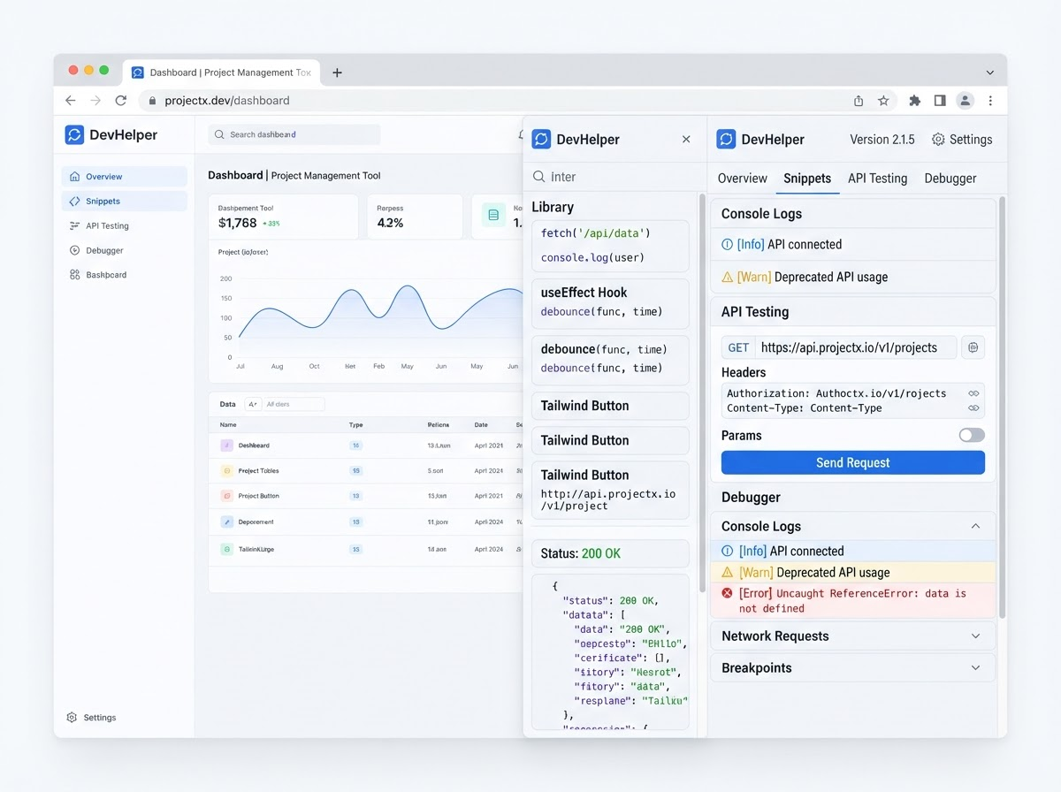Open Settings in the DevHelper panel header
This screenshot has height=792, width=1061.
click(962, 140)
